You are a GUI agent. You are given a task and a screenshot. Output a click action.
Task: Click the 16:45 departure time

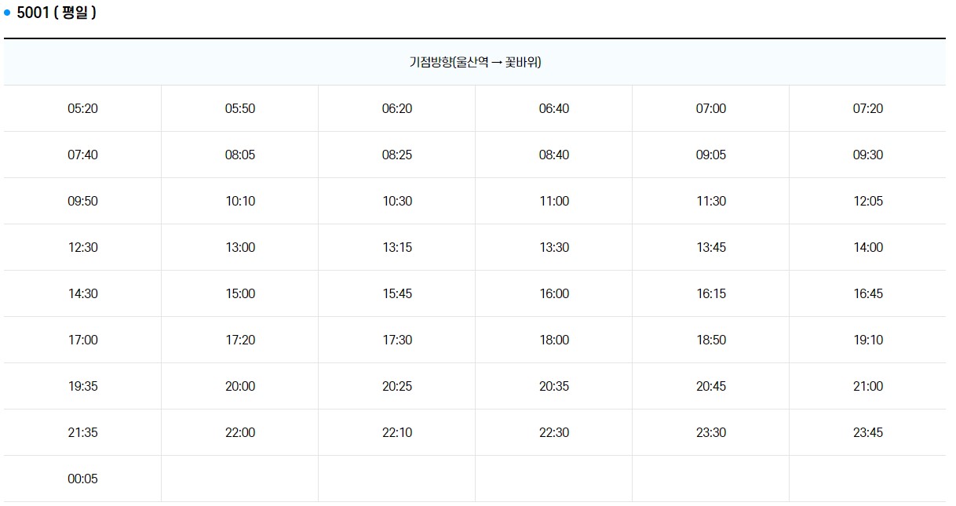click(x=867, y=293)
